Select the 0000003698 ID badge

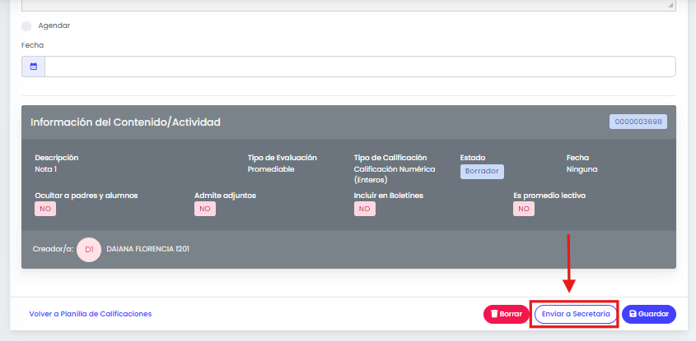(x=638, y=122)
